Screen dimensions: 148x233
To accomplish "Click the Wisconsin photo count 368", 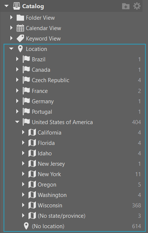I will 137,206.
